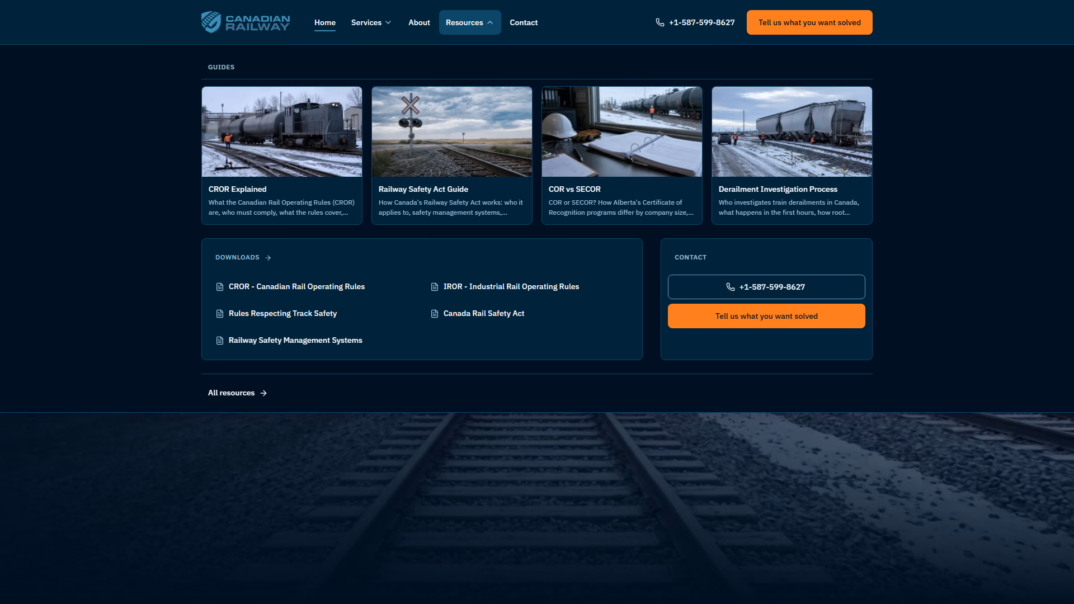This screenshot has height=604, width=1074.
Task: Click the CROR Explained title
Action: pos(237,189)
